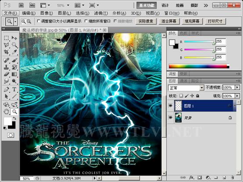Hide the 背景 layer visibility eye
243x182 pixels.
171,118
